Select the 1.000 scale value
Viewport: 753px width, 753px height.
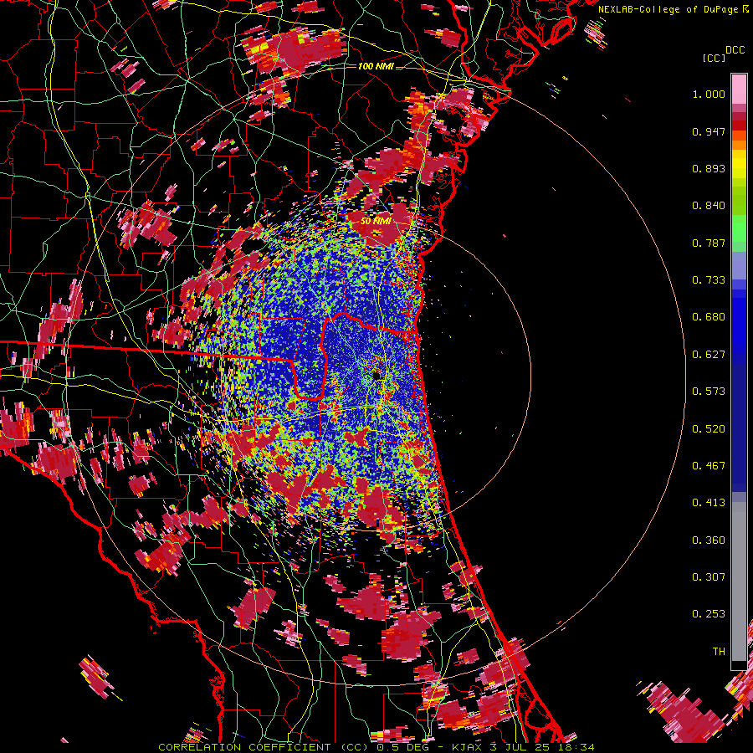coord(709,94)
